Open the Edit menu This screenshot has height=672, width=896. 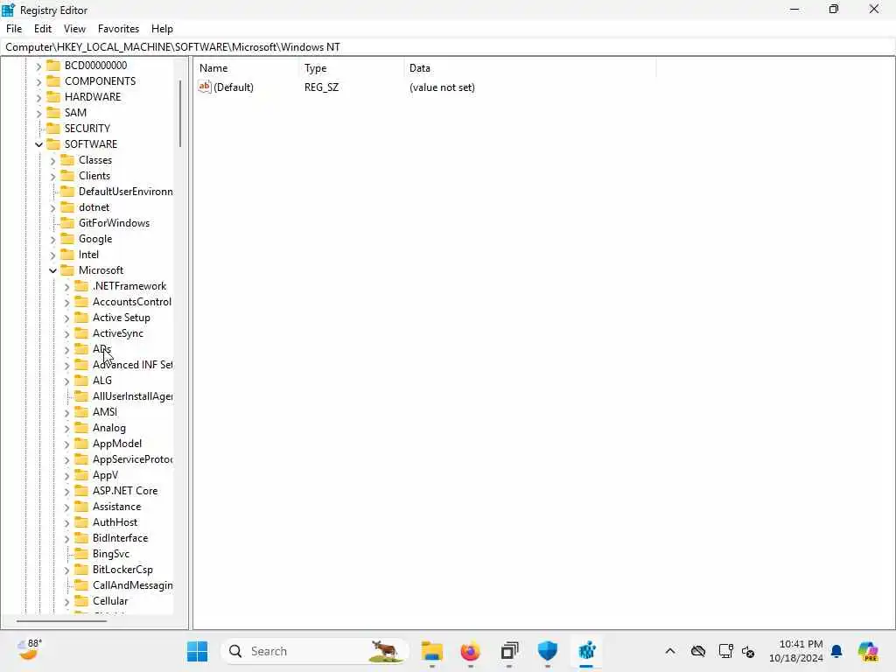43,29
